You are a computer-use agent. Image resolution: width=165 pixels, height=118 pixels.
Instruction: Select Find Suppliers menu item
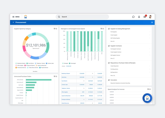114,32
